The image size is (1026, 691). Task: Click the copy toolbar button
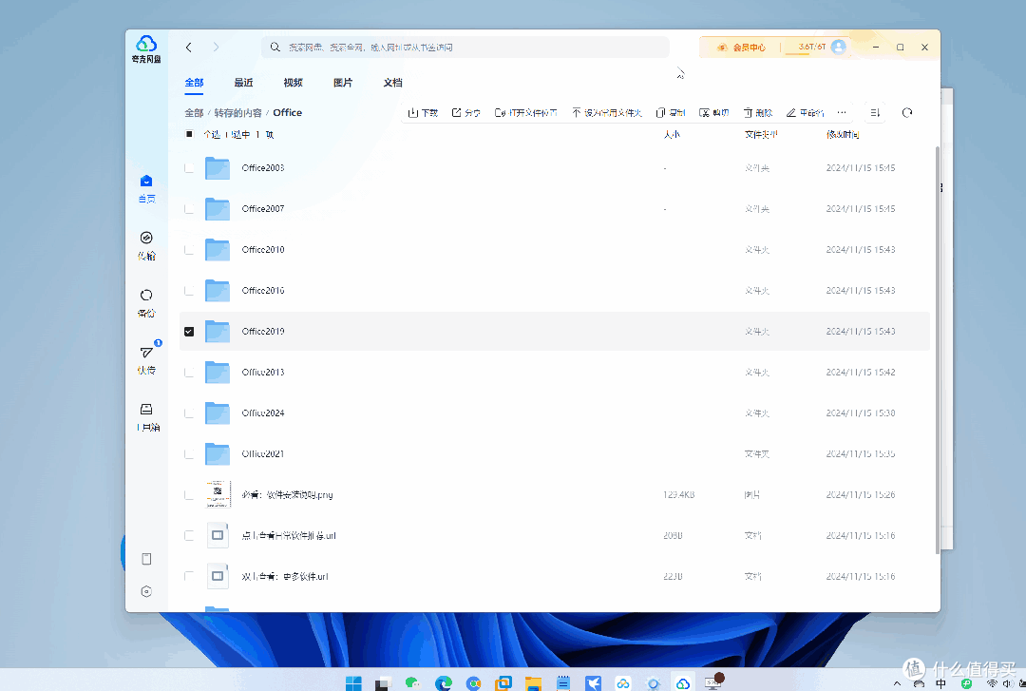click(x=670, y=113)
